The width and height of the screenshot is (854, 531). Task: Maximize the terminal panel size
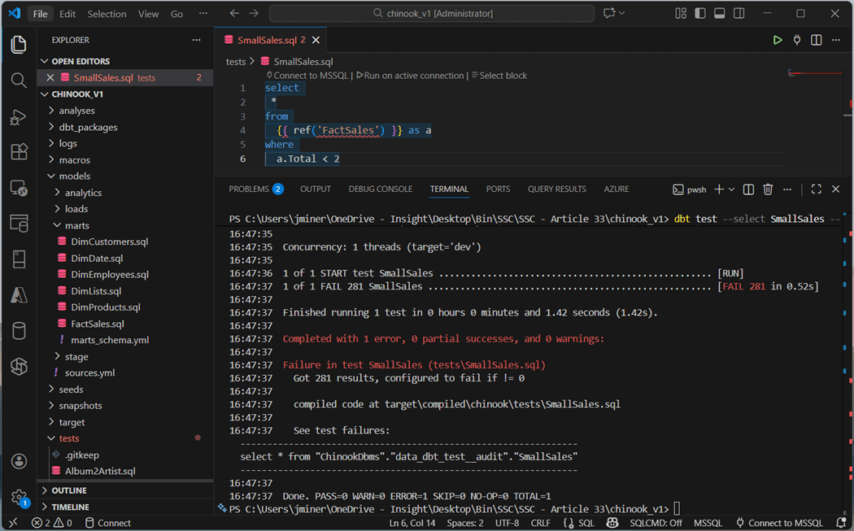pyautogui.click(x=816, y=189)
